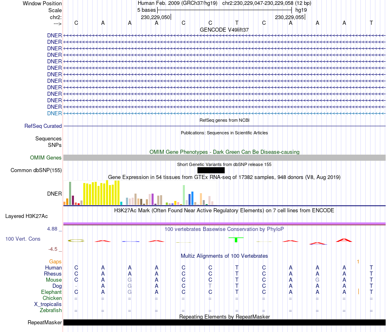The height and width of the screenshot is (332, 386).
Task: Click the orange Gaps row label
Action: click(55, 262)
